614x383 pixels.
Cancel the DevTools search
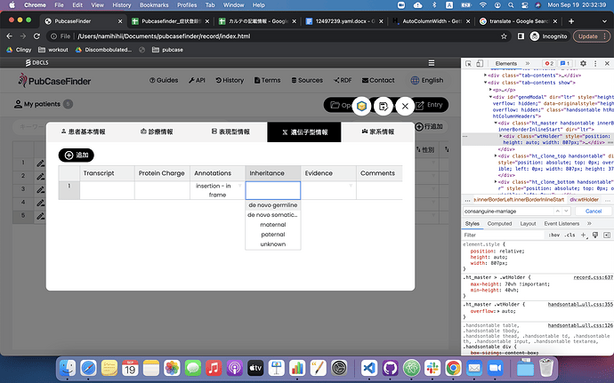(x=594, y=211)
